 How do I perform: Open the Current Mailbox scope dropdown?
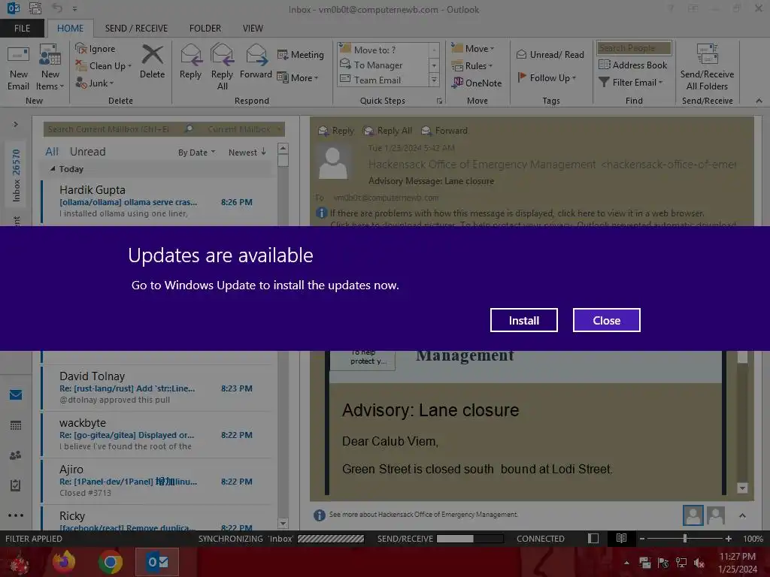(x=244, y=129)
